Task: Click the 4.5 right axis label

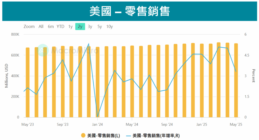Action: (247, 55)
